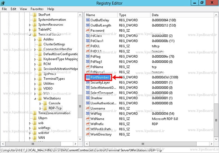Click the Shadow DWORD value icon
This screenshot has height=153, width=219.
(88, 98)
